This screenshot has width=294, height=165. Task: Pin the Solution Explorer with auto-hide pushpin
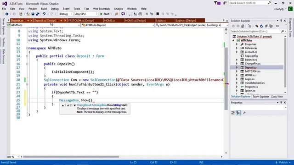click(281, 21)
